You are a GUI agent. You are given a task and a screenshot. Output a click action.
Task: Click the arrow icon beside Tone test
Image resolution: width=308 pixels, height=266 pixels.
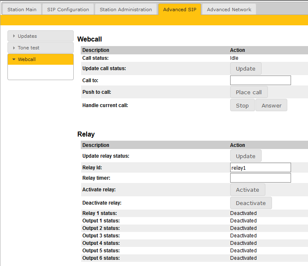click(x=14, y=48)
